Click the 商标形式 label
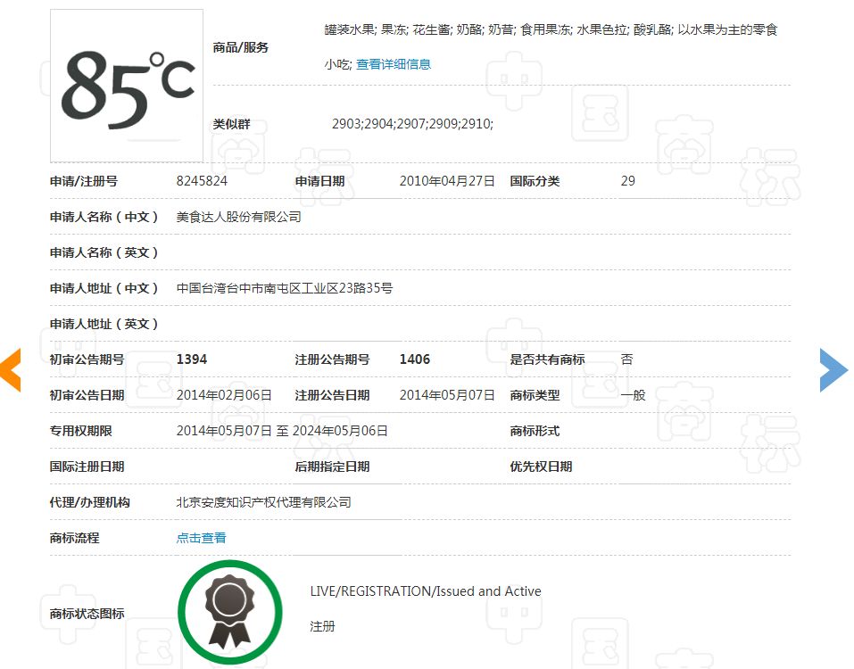The width and height of the screenshot is (854, 669). [x=535, y=431]
